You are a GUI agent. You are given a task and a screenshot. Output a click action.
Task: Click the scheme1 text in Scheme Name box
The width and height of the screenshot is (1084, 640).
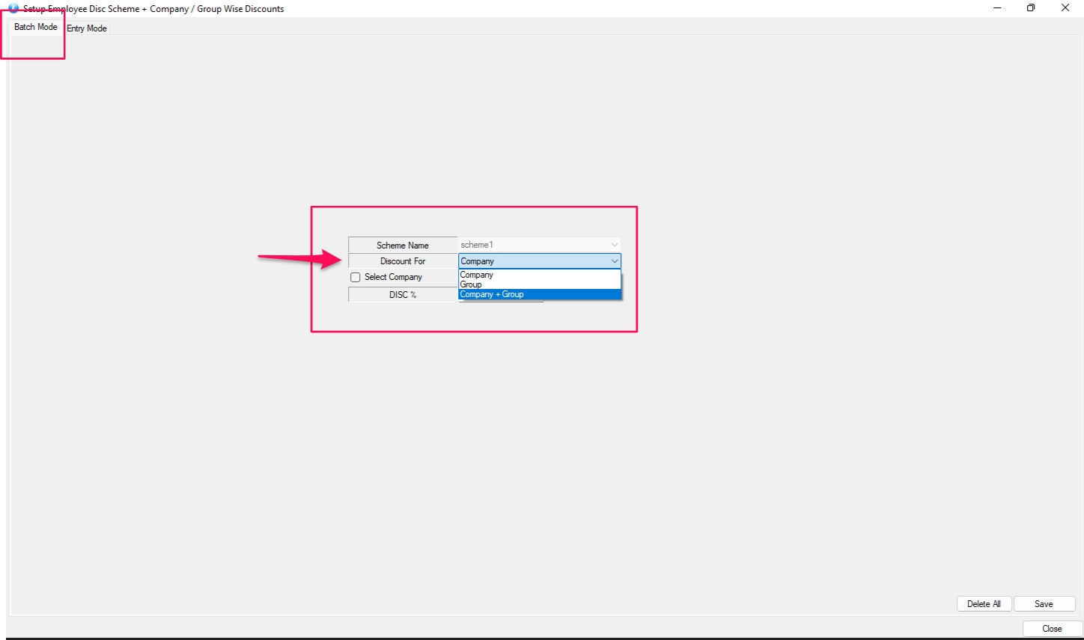point(477,245)
